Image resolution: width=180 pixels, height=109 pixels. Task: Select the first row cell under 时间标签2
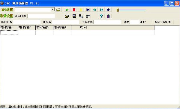pos(27,33)
